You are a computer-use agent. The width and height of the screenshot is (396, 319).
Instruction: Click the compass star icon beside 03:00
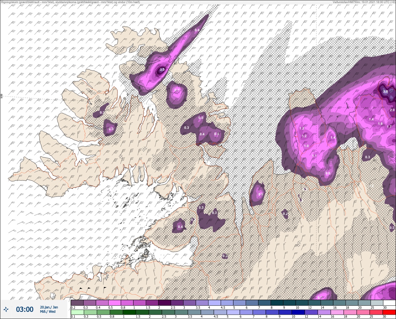coord(6,309)
